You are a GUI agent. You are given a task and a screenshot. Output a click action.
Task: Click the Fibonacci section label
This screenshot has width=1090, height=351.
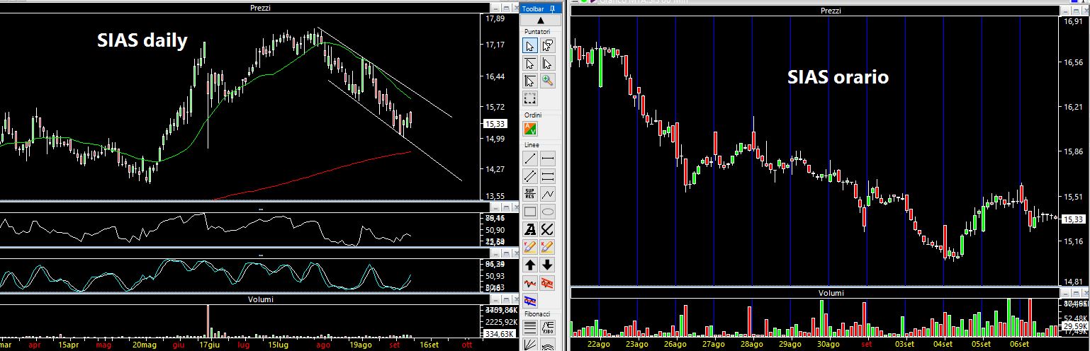click(x=538, y=313)
